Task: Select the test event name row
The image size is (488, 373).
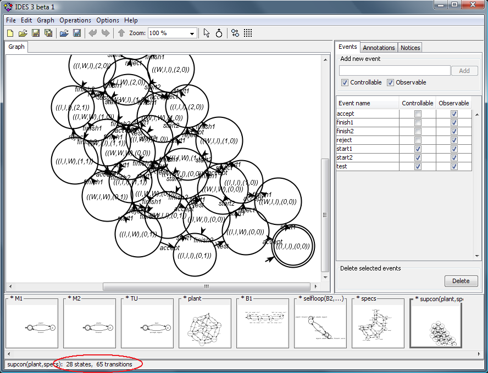Action: pos(367,166)
